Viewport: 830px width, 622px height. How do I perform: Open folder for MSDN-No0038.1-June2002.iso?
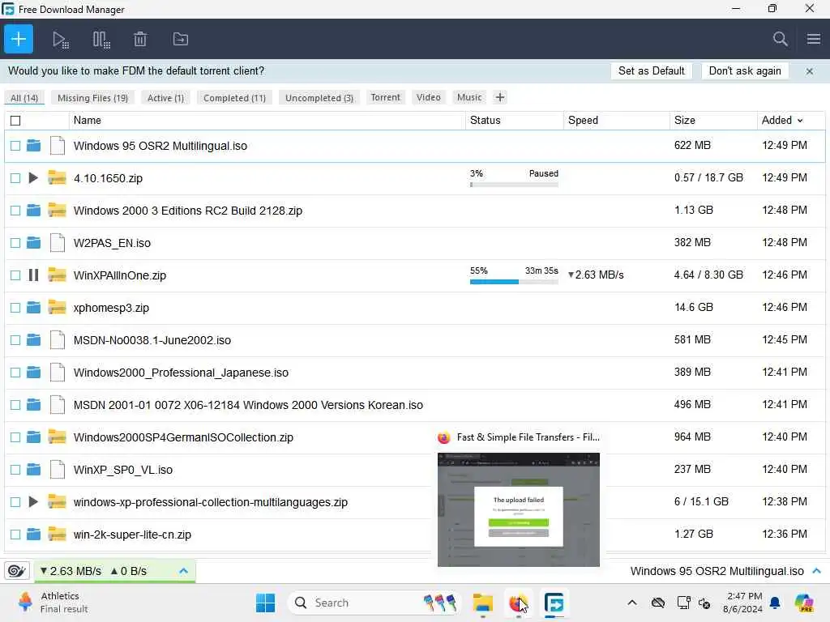click(33, 340)
